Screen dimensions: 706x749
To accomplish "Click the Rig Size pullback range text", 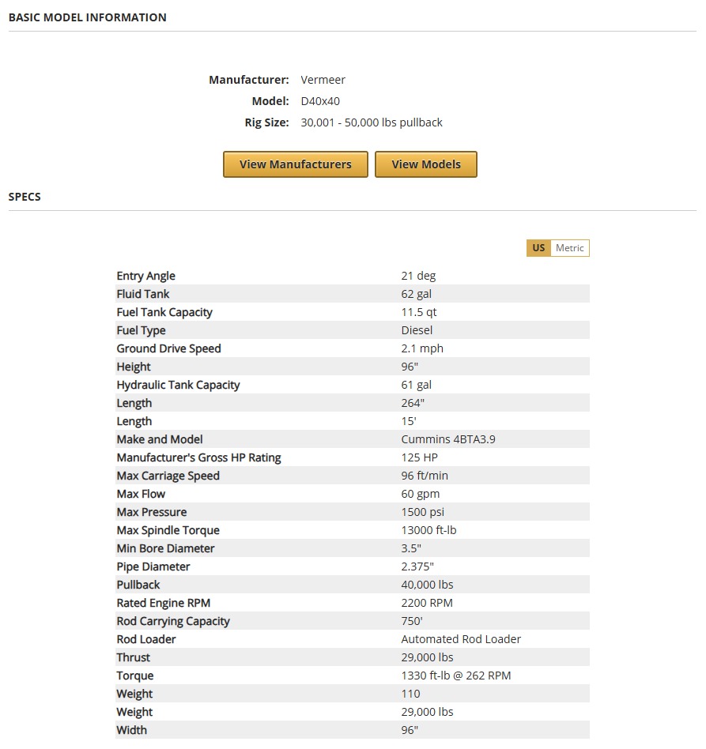I will point(372,122).
